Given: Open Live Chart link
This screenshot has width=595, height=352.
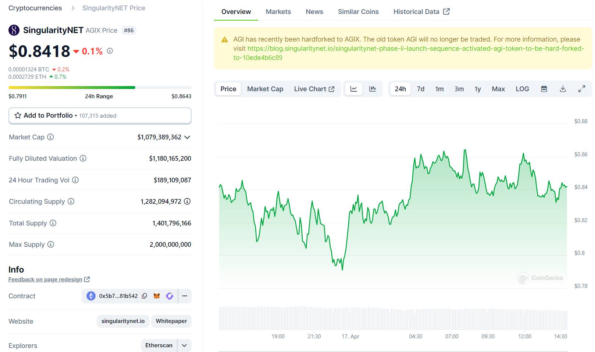Looking at the screenshot, I should click(x=314, y=89).
